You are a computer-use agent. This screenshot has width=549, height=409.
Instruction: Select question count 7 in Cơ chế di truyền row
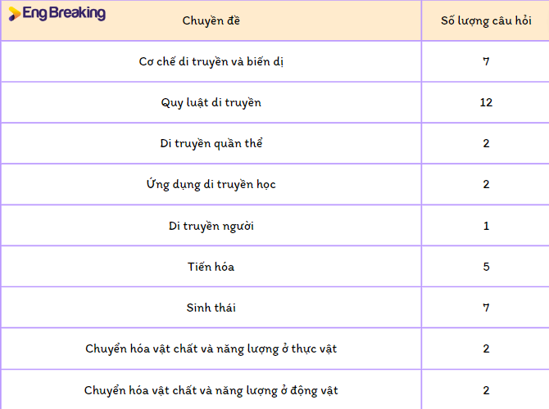click(x=486, y=61)
